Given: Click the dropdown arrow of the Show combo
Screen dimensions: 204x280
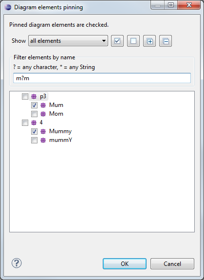Looking at the screenshot, I should pyautogui.click(x=104, y=41).
